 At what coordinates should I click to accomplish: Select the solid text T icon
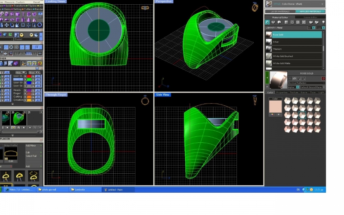point(23,14)
